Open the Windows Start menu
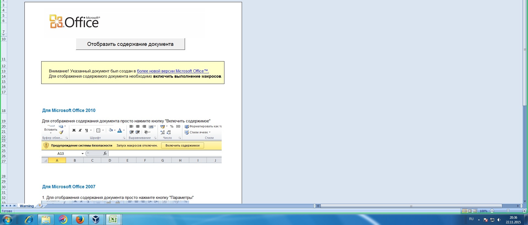 tap(7, 220)
